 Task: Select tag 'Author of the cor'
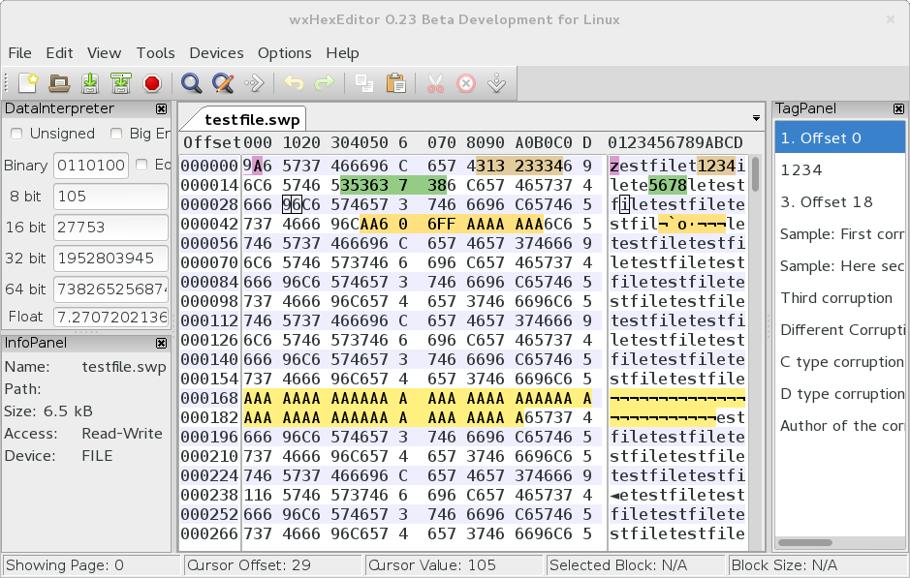click(839, 426)
